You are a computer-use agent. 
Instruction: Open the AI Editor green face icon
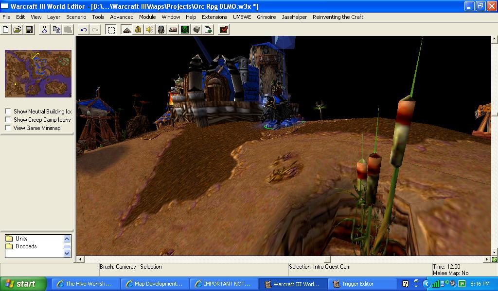[x=184, y=30]
